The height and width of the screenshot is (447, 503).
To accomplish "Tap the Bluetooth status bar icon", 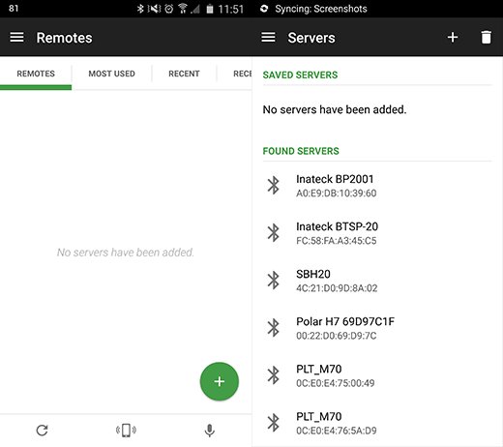I will point(140,9).
